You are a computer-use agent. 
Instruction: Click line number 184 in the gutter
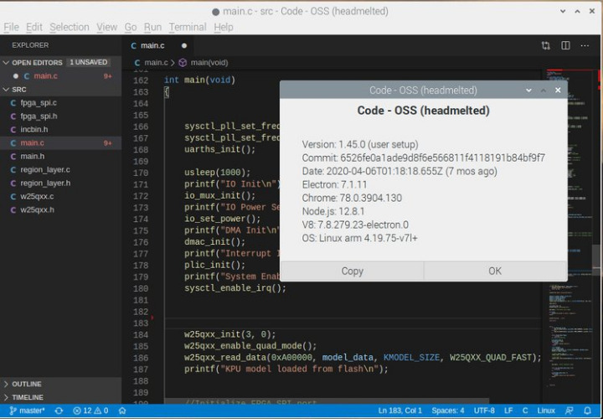click(x=141, y=334)
